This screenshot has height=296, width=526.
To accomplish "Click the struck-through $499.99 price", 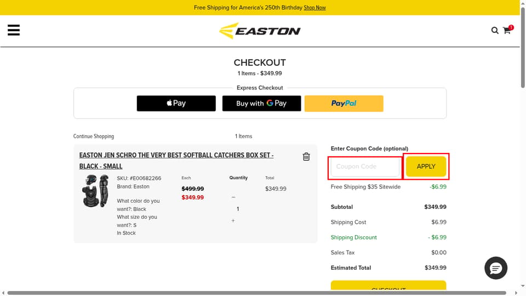I will click(x=192, y=189).
